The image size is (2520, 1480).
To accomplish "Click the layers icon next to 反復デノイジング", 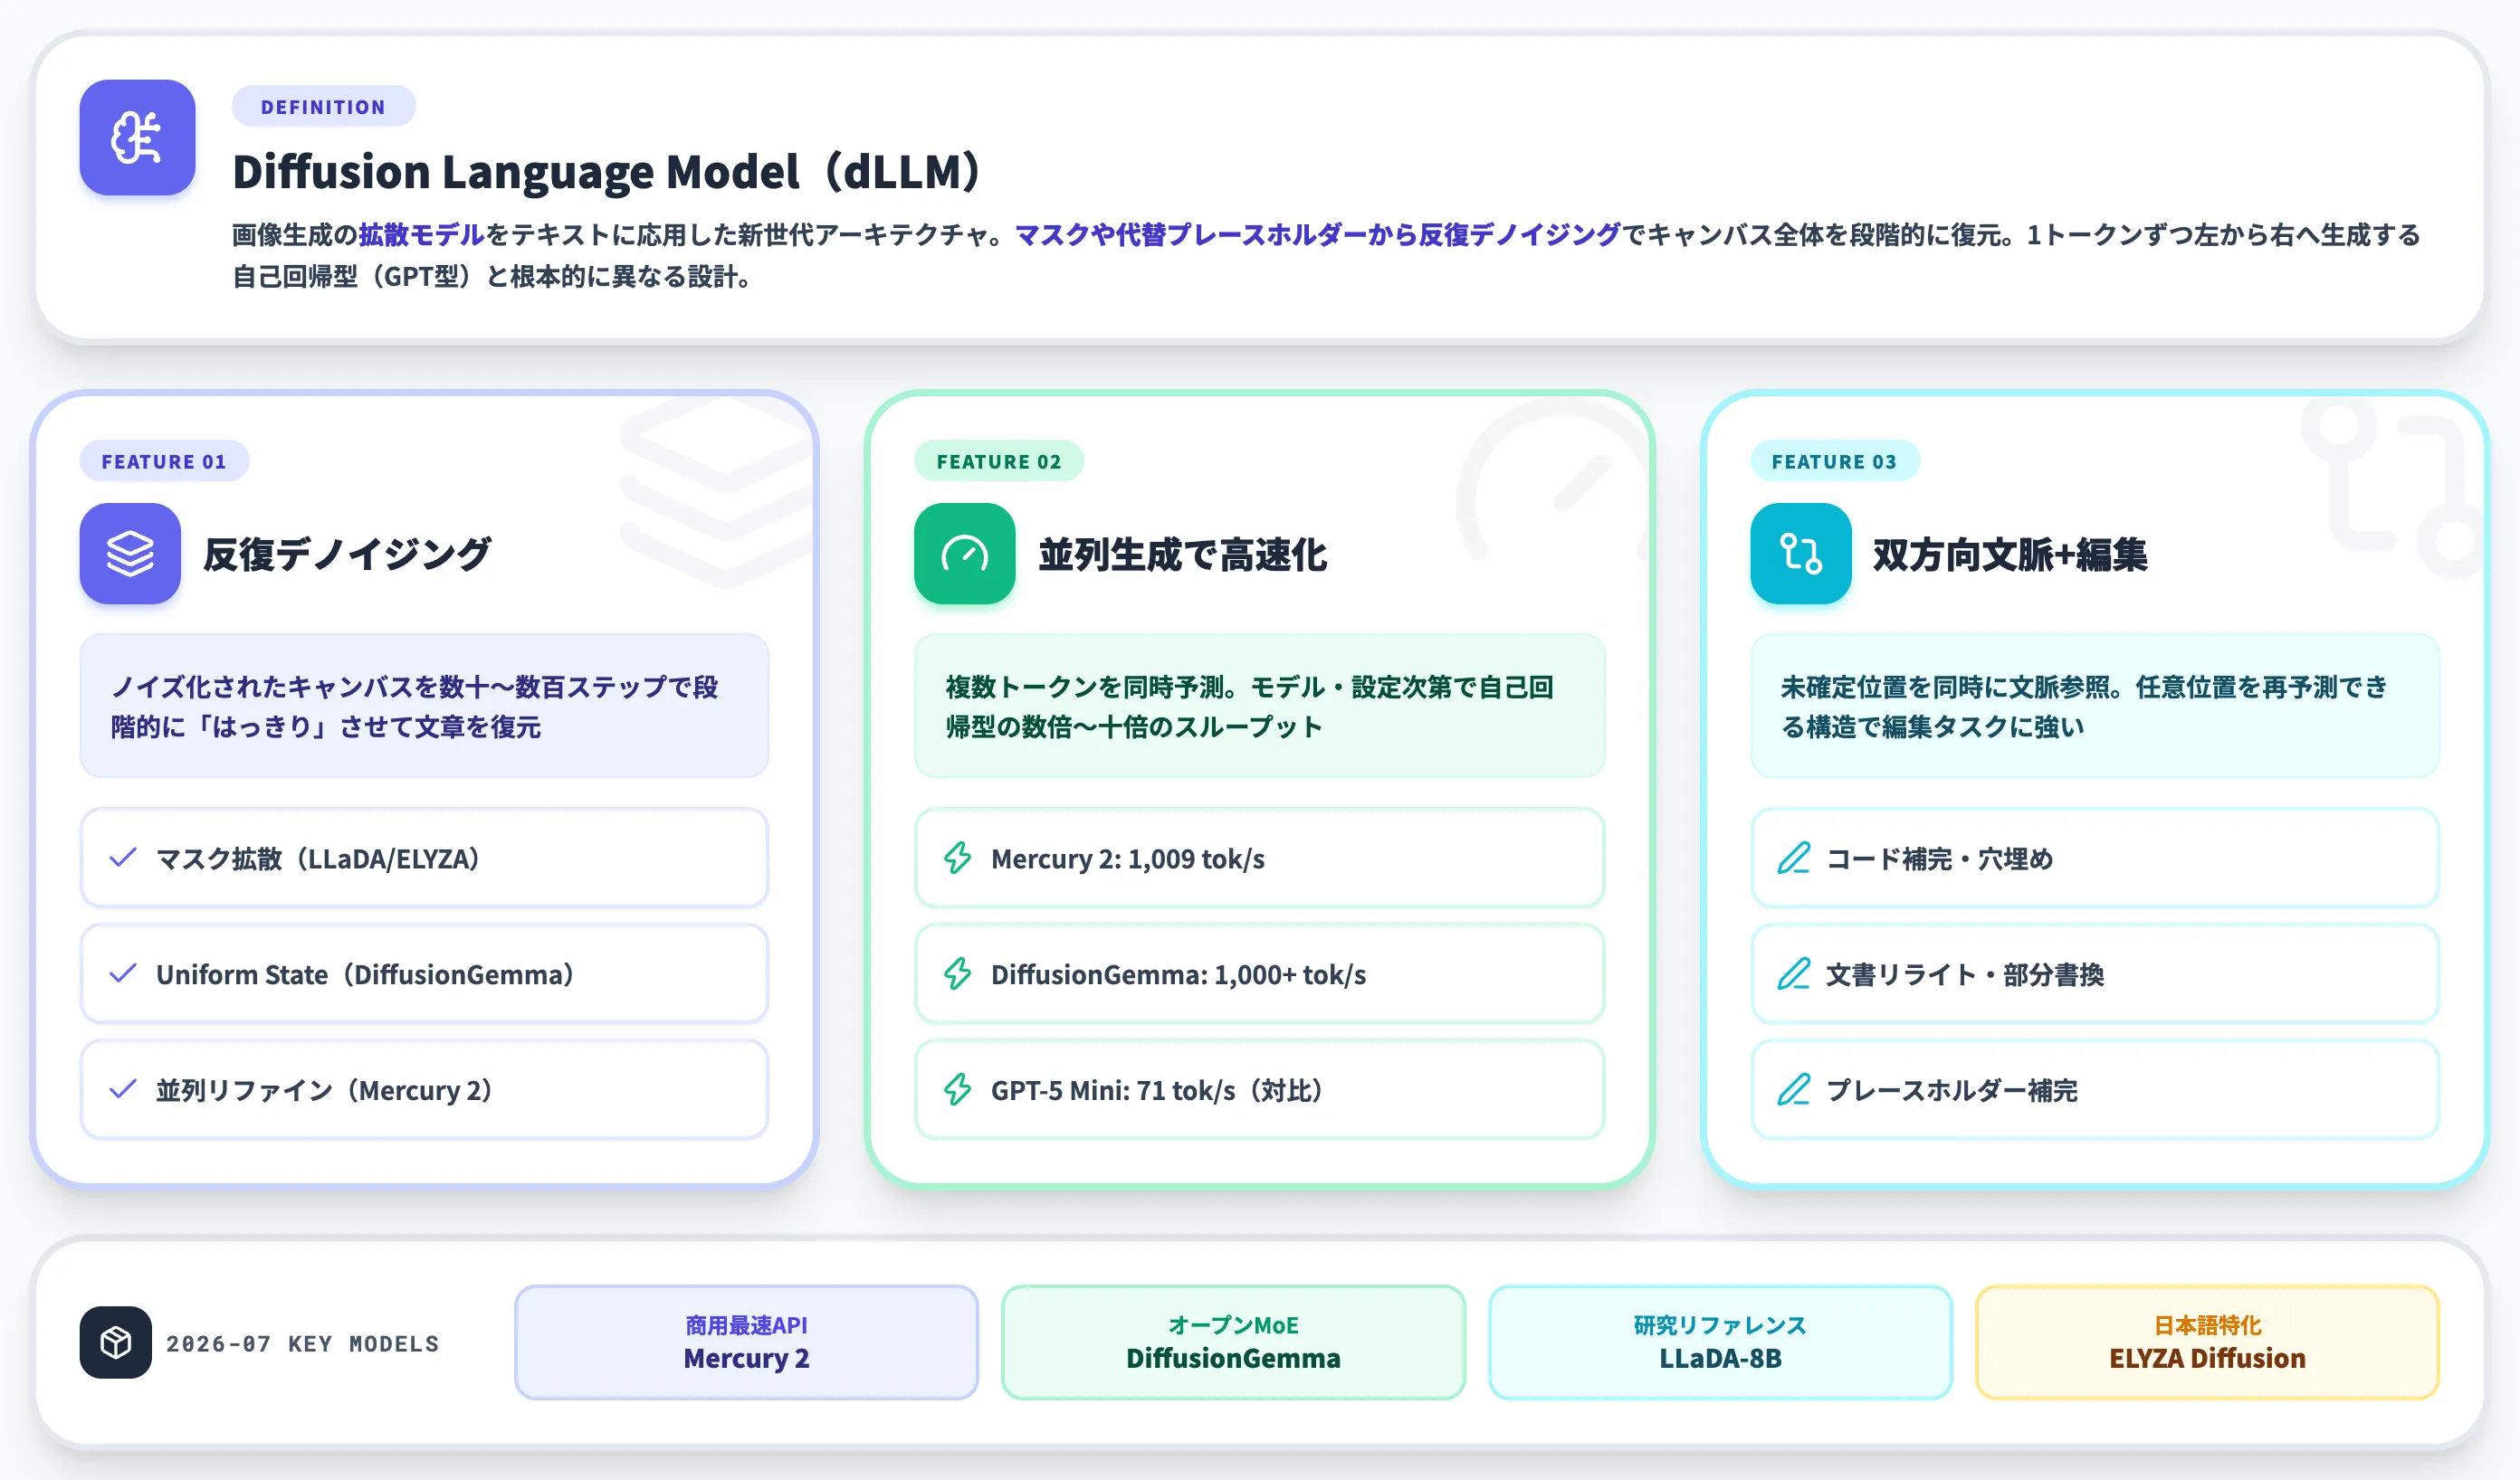I will pos(130,553).
